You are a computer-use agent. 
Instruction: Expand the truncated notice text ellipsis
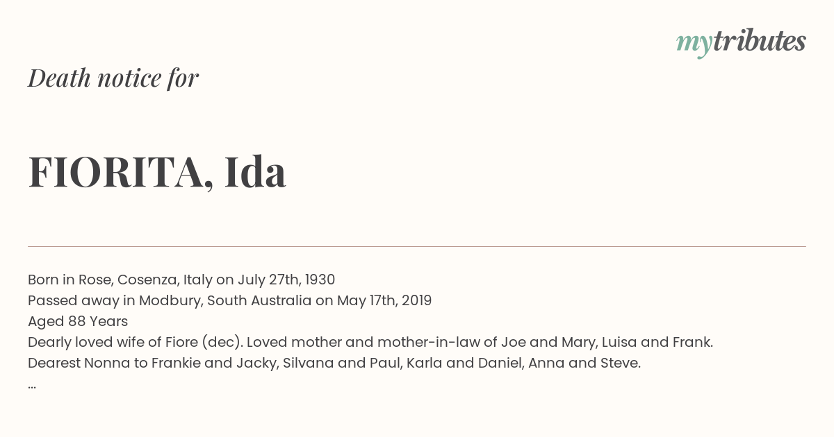pyautogui.click(x=32, y=384)
